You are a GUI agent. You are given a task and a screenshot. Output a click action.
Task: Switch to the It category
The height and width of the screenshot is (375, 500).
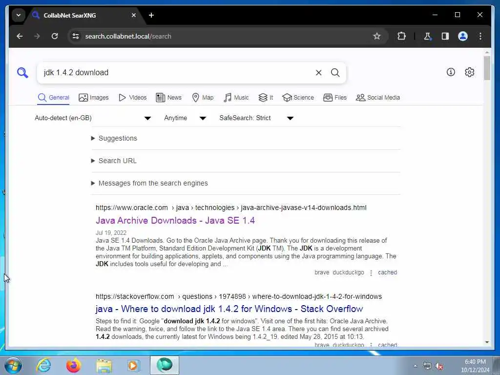[266, 98]
